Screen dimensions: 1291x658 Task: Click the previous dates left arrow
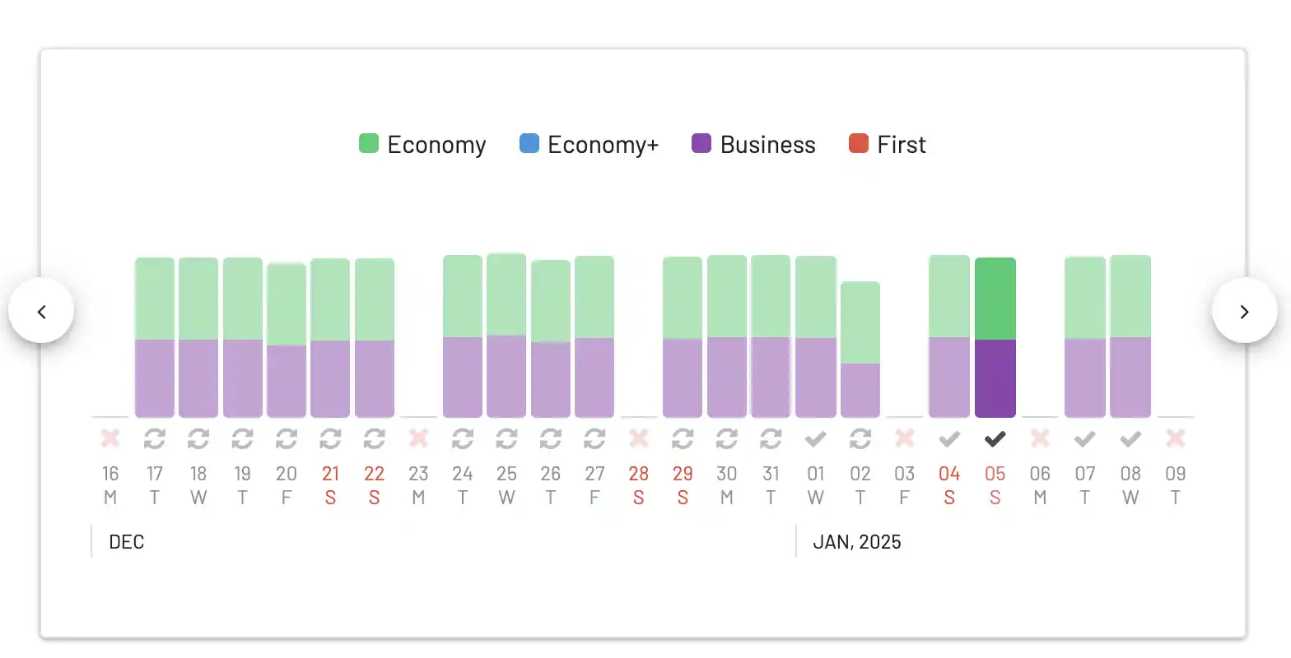pyautogui.click(x=41, y=311)
